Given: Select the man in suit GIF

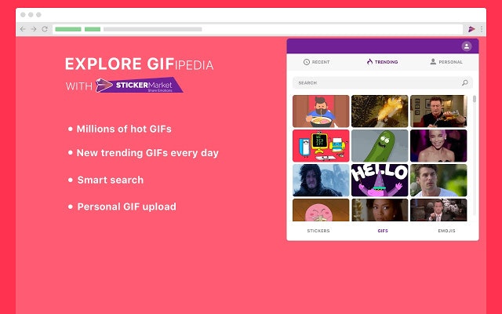Looking at the screenshot, I should pos(438,210).
